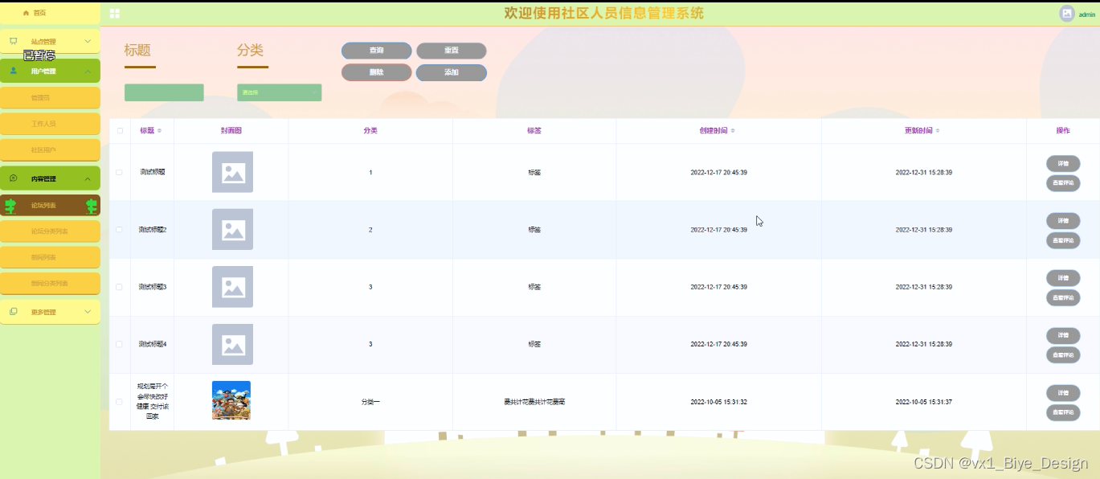This screenshot has height=479, width=1100.
Task: Click the 标签 column header
Action: pyautogui.click(x=534, y=130)
